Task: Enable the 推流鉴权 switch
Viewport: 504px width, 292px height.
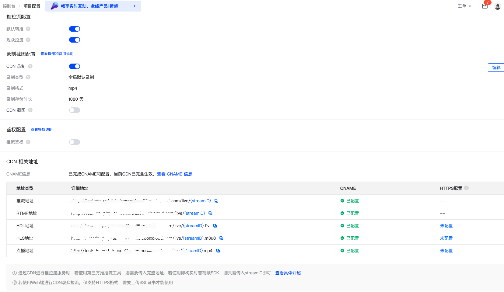Action: click(x=75, y=142)
